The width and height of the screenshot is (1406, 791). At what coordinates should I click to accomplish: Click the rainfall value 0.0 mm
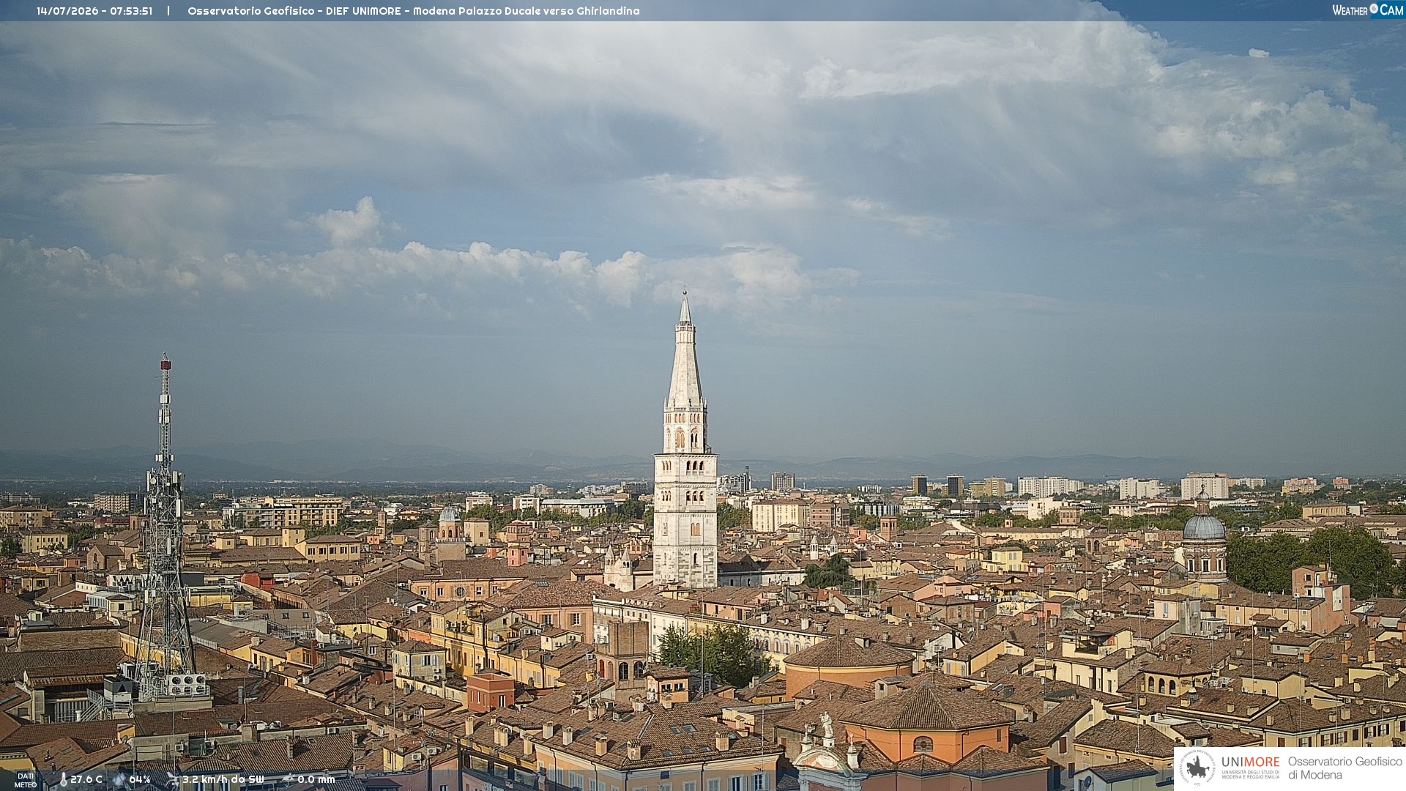pos(316,780)
